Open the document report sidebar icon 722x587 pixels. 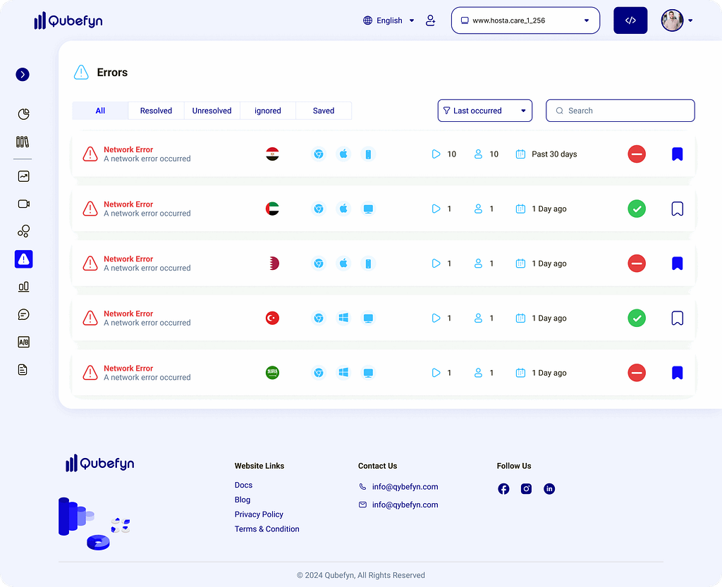pyautogui.click(x=23, y=369)
